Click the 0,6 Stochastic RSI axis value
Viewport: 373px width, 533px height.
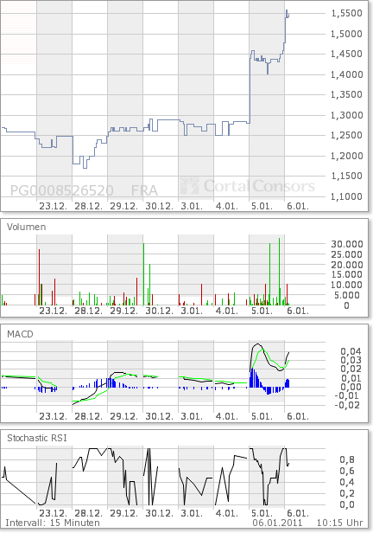click(x=347, y=471)
